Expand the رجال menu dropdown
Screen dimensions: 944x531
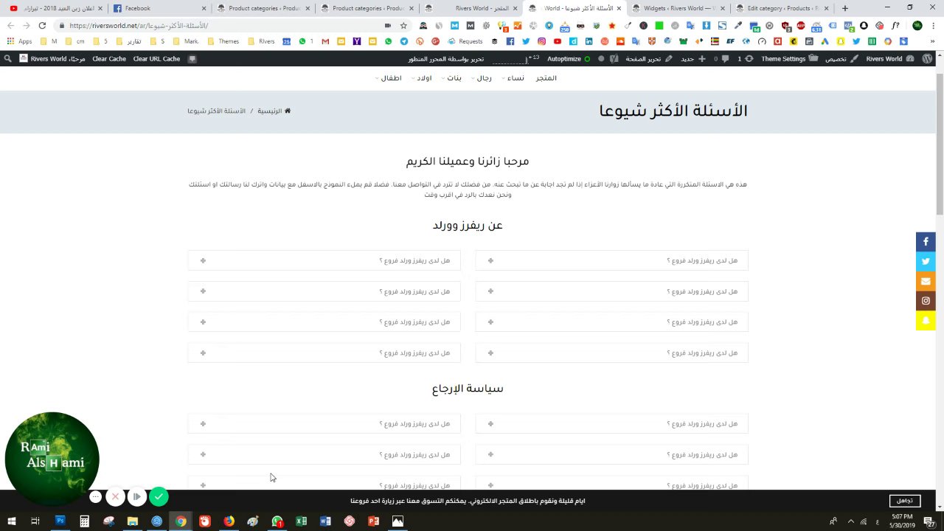click(482, 77)
